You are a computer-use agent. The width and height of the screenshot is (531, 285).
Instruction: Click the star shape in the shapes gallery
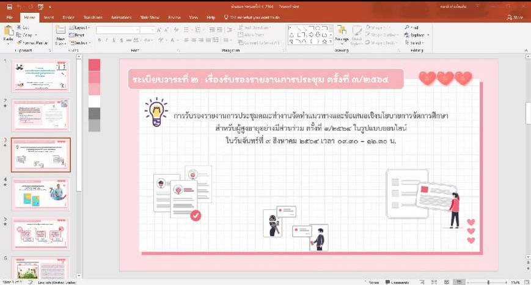(324, 41)
